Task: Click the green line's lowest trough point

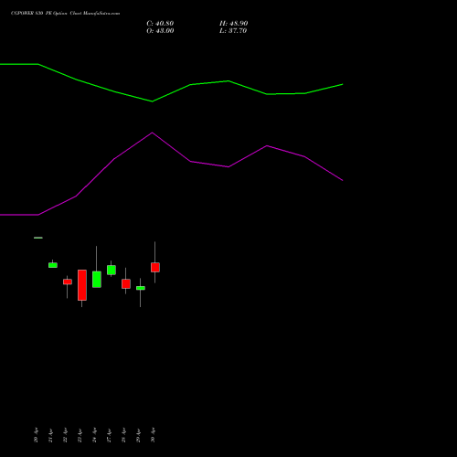Action: coord(153,101)
